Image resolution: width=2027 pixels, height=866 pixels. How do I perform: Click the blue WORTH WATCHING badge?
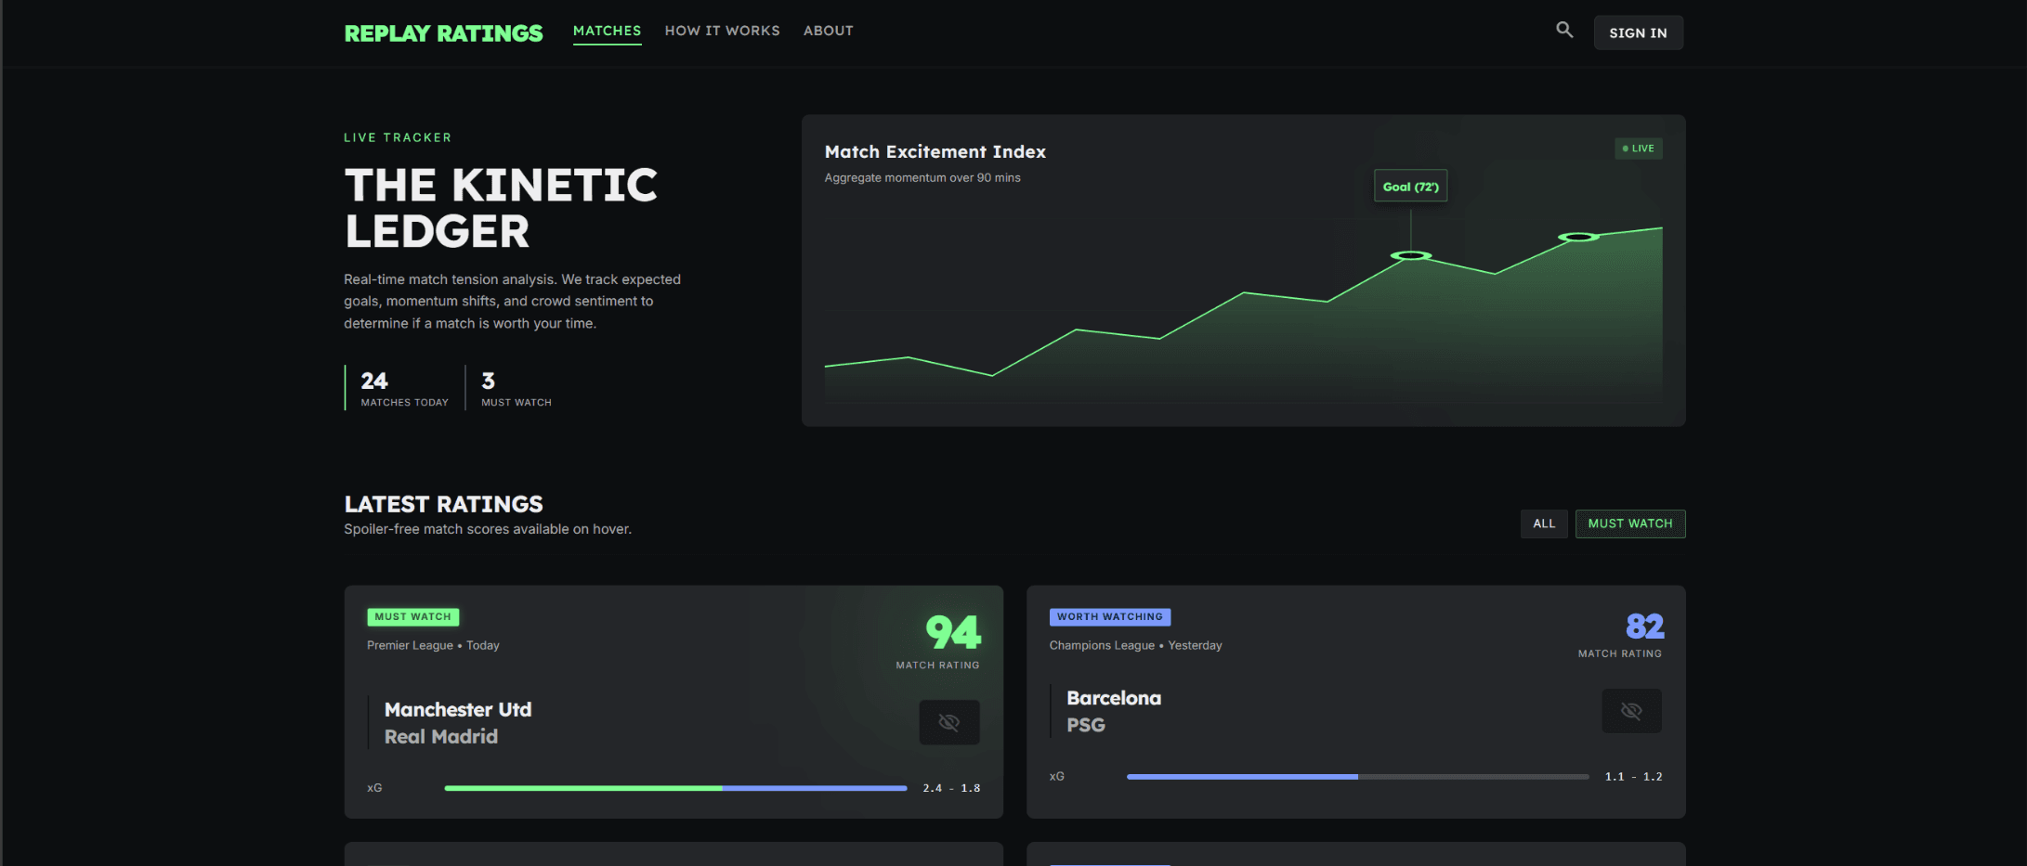(x=1109, y=616)
